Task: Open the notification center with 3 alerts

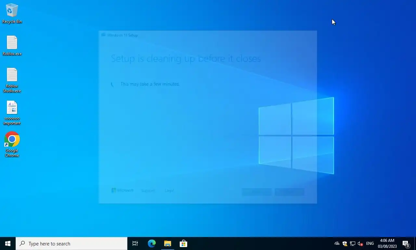Action: tap(406, 243)
